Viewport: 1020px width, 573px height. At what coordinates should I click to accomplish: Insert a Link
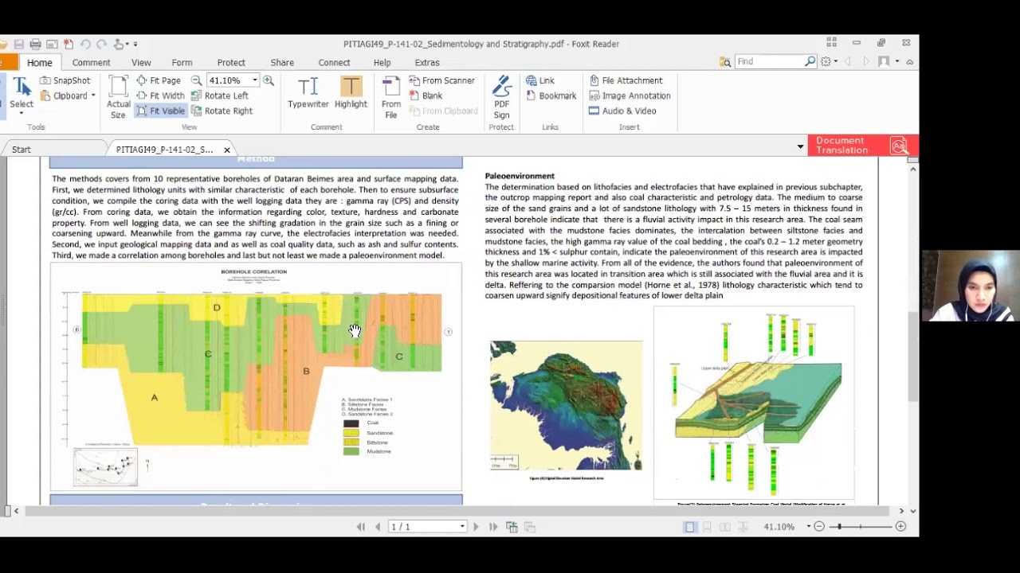[539, 80]
